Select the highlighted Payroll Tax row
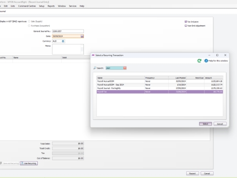The image size is (237, 178). (x=159, y=92)
